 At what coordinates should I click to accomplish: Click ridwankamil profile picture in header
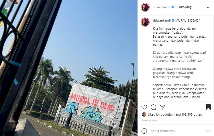145,7
